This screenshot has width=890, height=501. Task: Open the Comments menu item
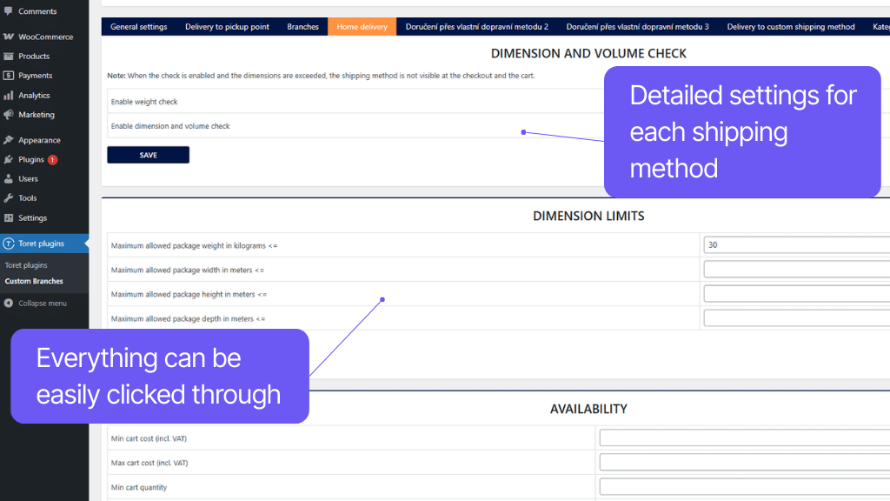click(37, 11)
